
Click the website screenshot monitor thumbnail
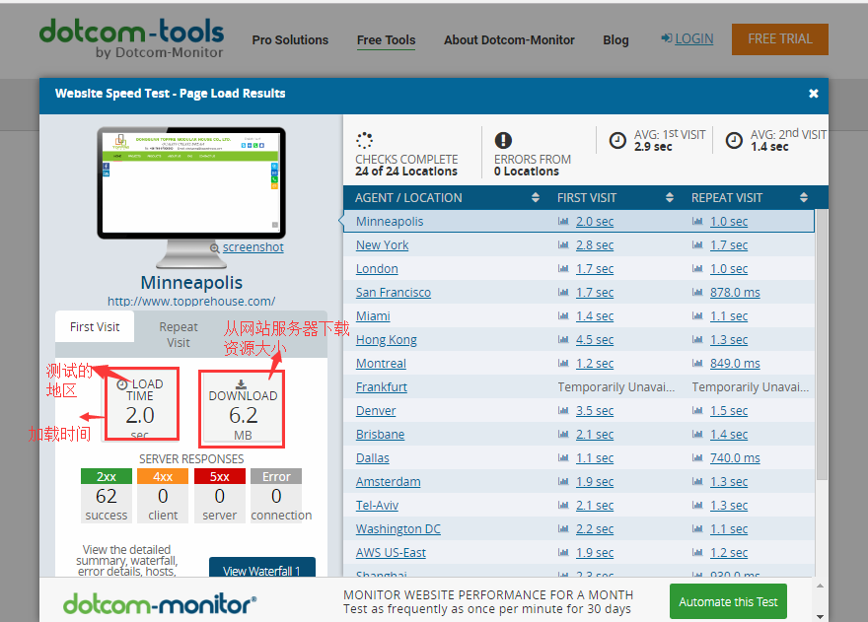tap(192, 179)
